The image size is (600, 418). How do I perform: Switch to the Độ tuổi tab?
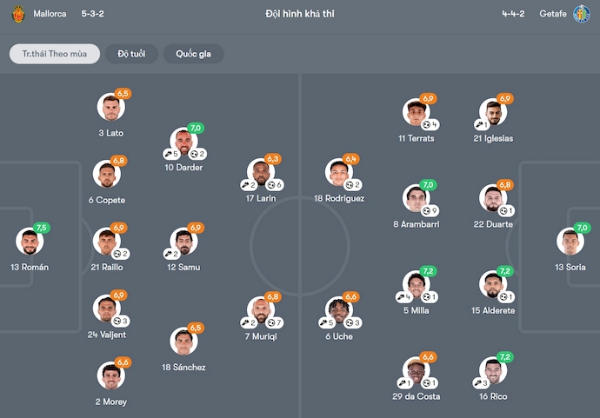131,54
